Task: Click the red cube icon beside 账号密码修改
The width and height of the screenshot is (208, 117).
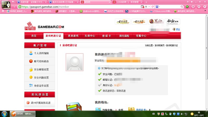Action: [31, 61]
